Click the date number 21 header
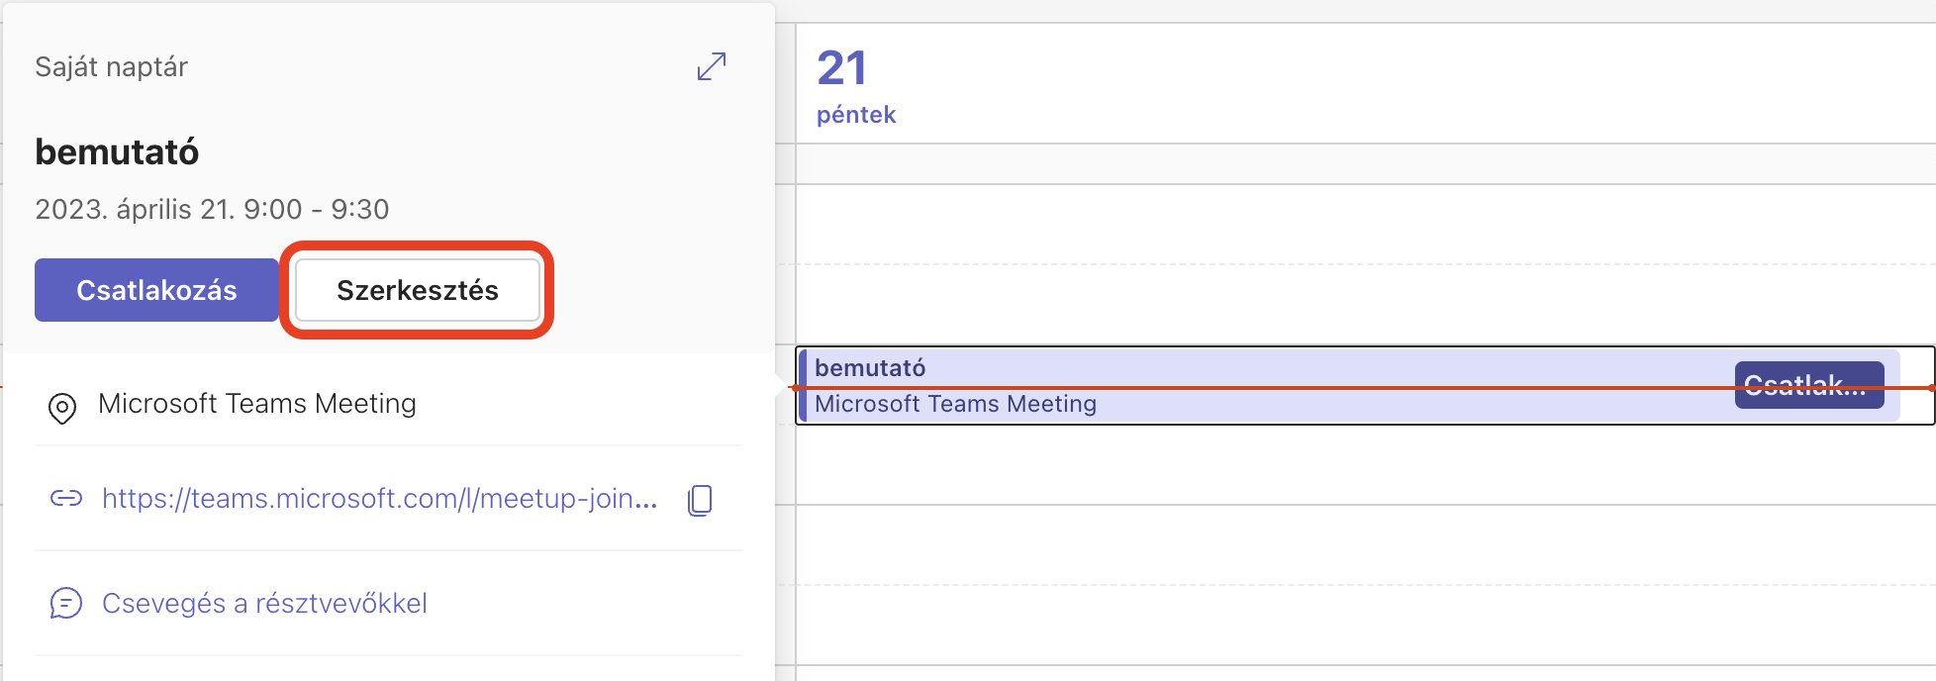1936x681 pixels. pos(841,68)
